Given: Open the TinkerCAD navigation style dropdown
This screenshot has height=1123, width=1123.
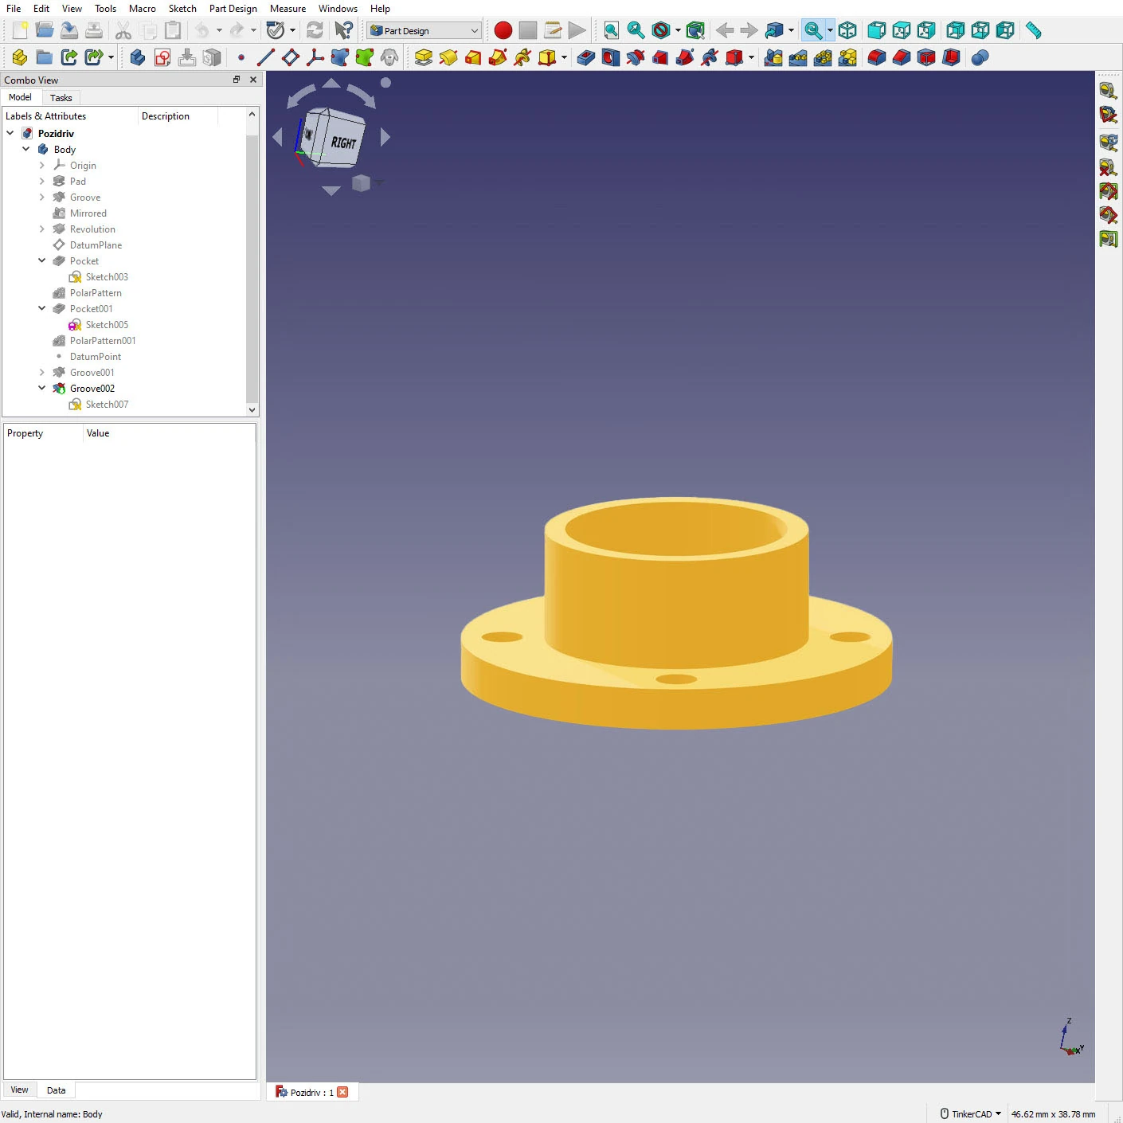Looking at the screenshot, I should [x=971, y=1113].
